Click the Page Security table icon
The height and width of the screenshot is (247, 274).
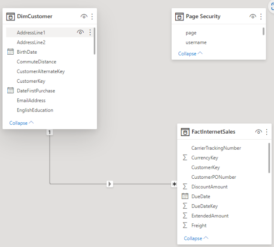[x=179, y=16]
